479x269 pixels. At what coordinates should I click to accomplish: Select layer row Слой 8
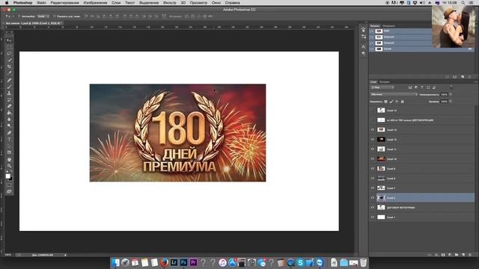tap(422, 179)
